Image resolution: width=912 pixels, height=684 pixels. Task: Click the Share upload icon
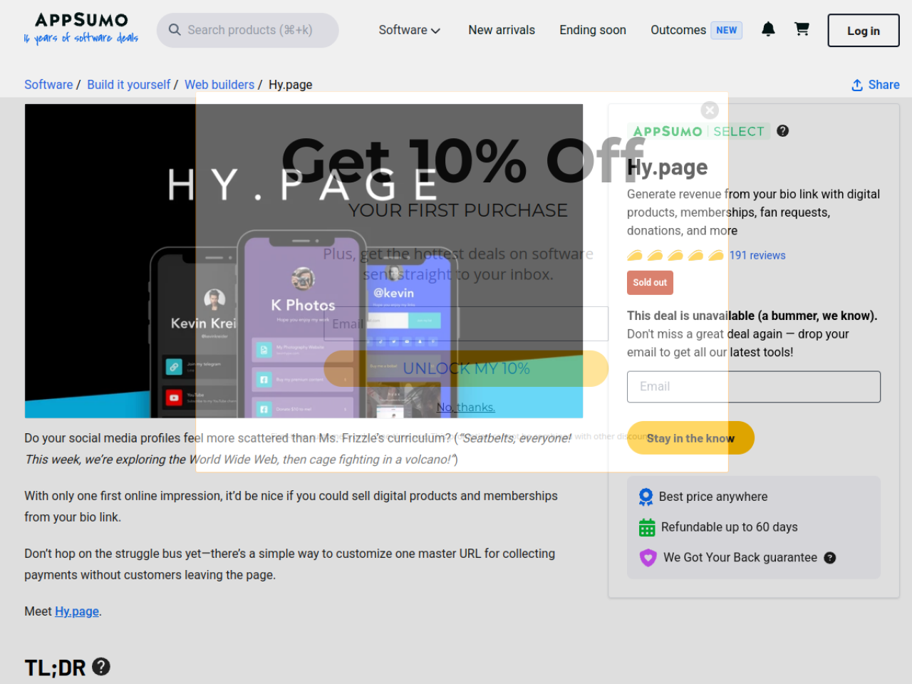point(857,85)
